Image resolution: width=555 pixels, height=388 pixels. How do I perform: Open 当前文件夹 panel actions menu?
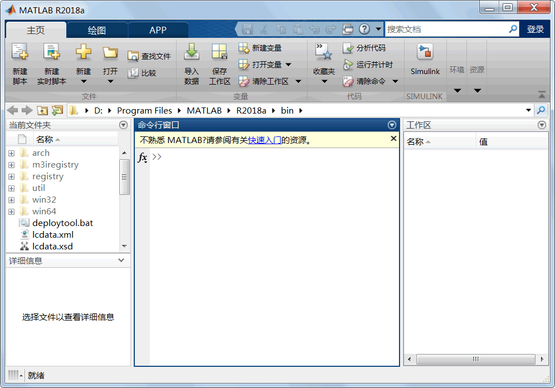point(123,125)
